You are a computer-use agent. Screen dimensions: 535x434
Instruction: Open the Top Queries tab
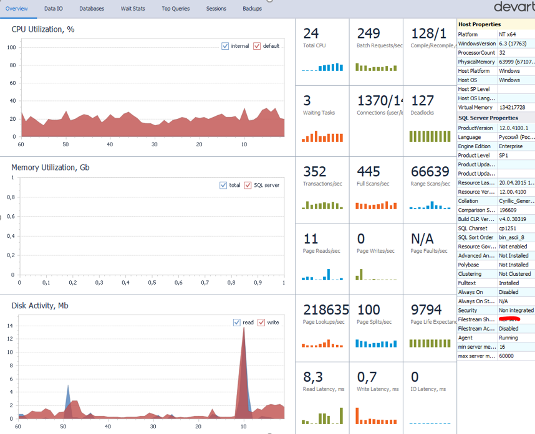tap(176, 9)
